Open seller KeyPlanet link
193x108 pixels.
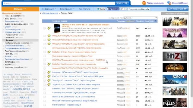pyautogui.click(x=121, y=48)
